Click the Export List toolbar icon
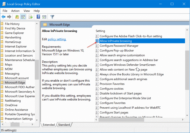The image size is (190, 133). 31,17
